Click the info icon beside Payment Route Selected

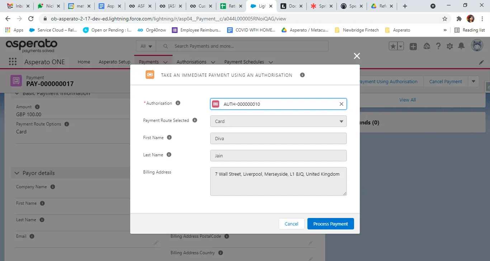click(x=195, y=120)
